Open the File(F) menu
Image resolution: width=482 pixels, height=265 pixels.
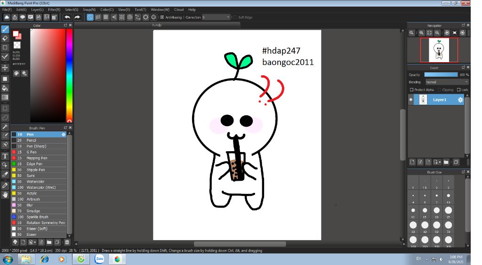tap(7, 9)
